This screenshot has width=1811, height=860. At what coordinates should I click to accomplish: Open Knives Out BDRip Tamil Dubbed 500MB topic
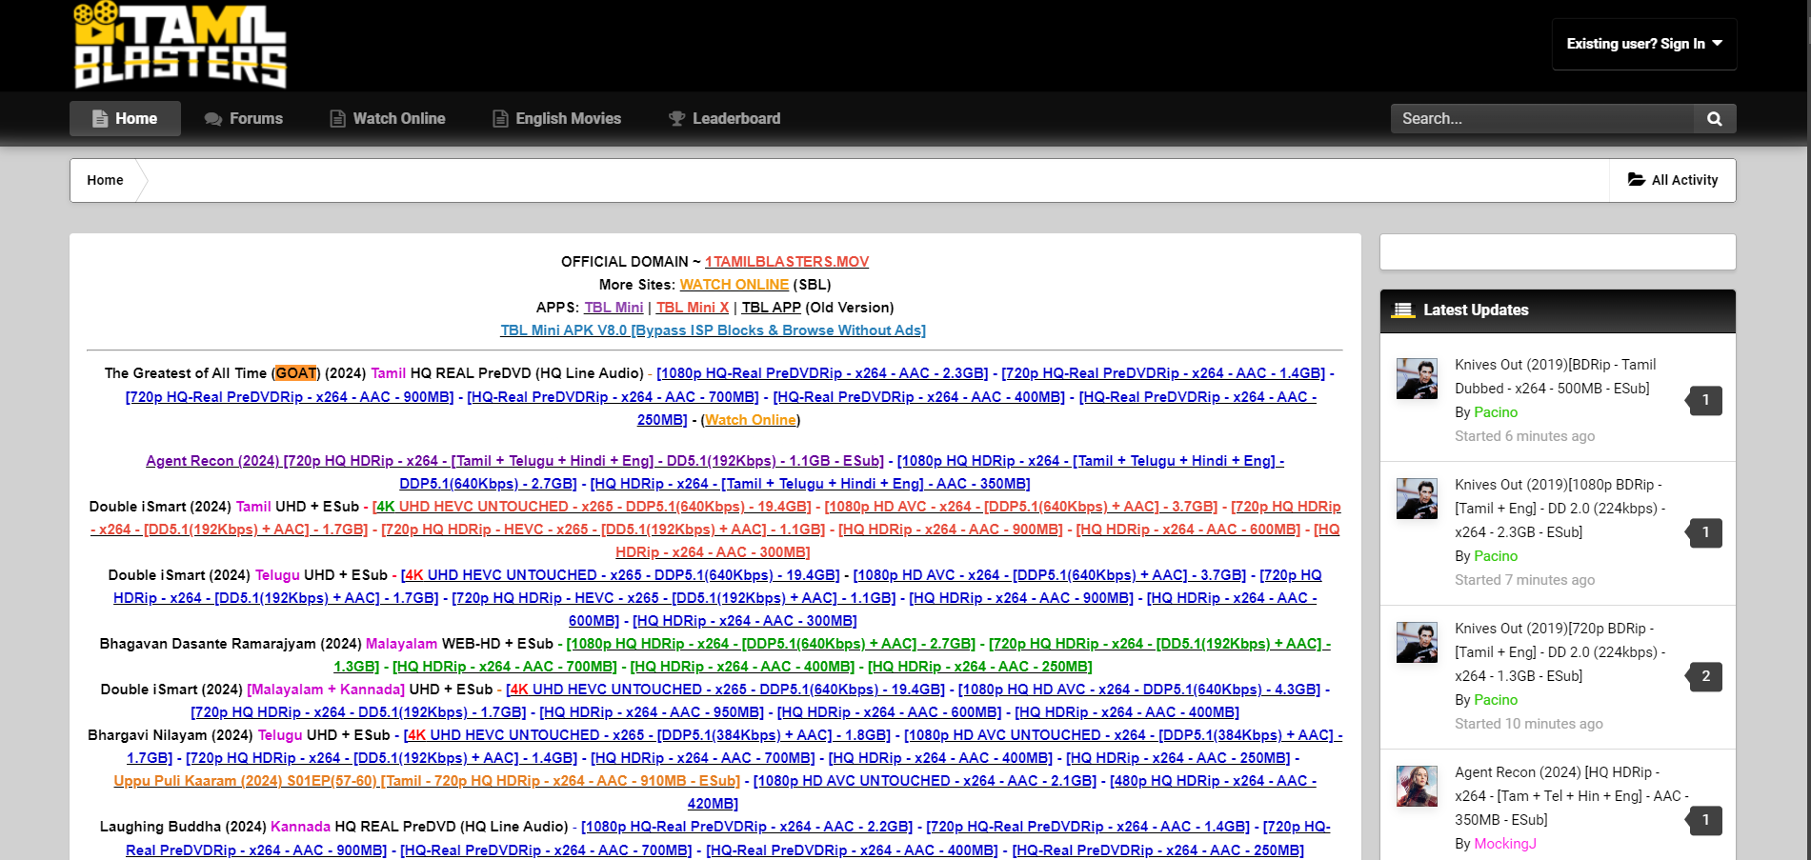click(1555, 376)
